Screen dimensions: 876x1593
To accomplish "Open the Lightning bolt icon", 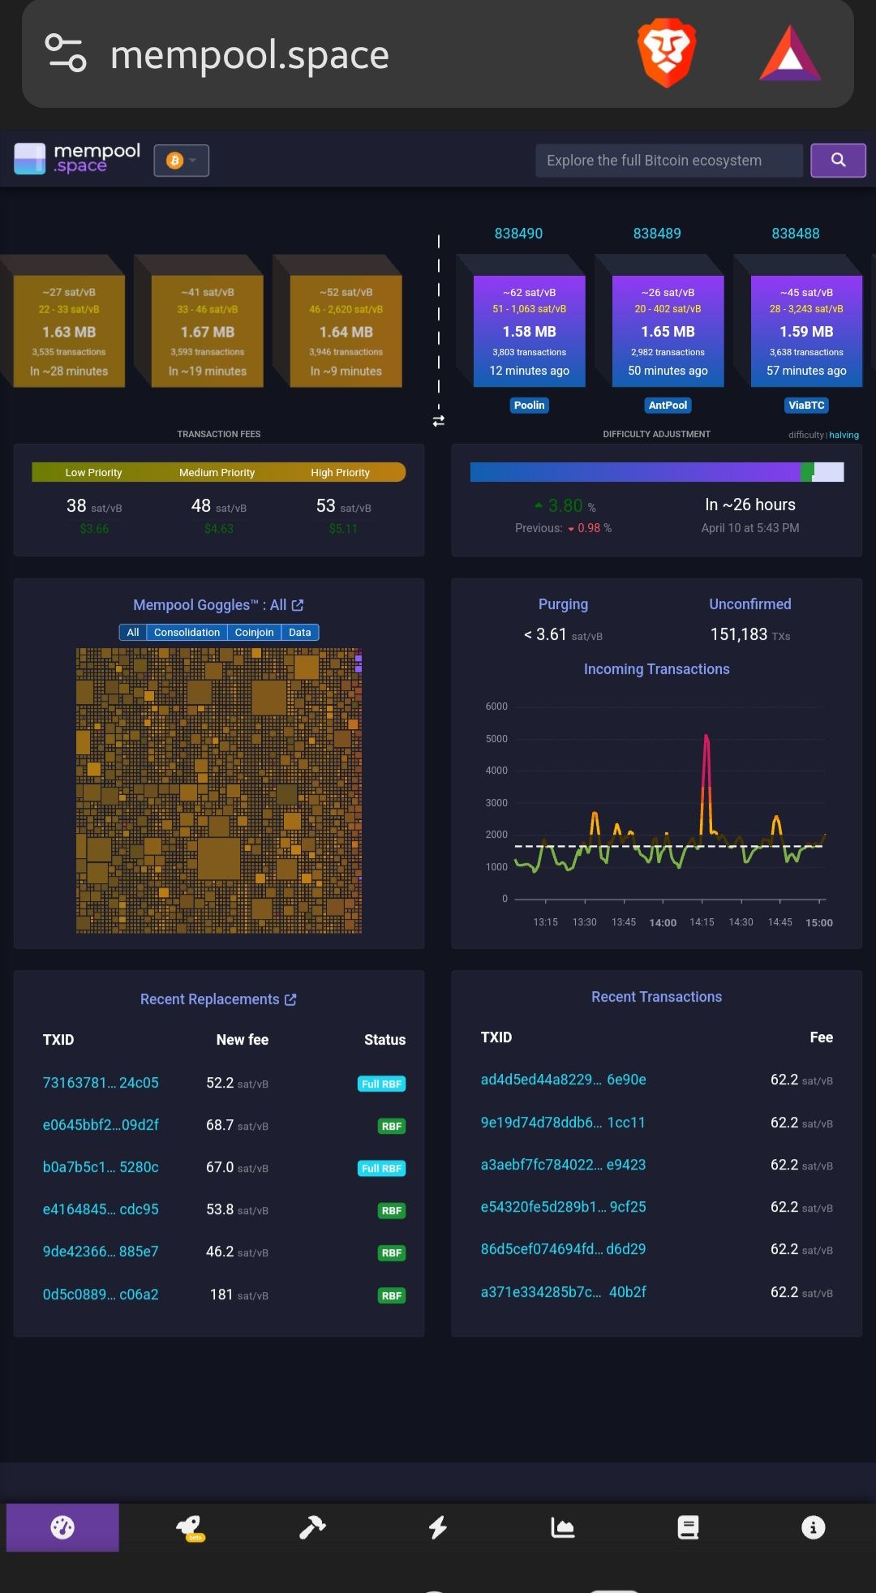I will click(438, 1527).
